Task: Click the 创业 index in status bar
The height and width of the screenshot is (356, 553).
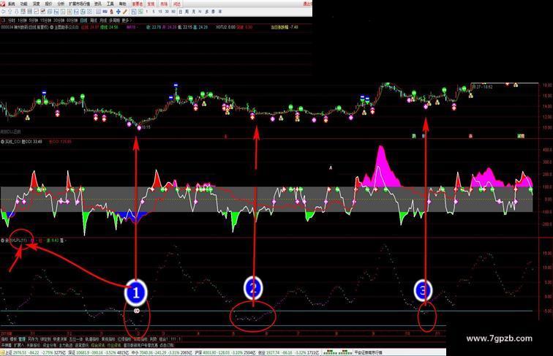Action: point(288,352)
